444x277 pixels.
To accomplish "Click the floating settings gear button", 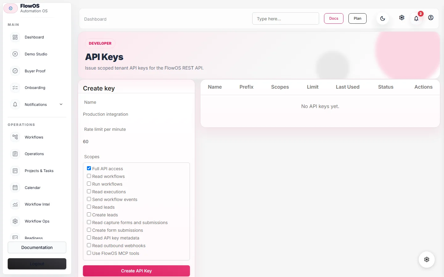I will (x=427, y=259).
